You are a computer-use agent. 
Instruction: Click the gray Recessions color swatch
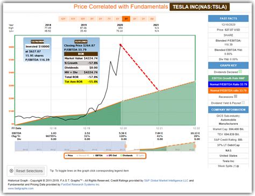pos(236,96)
